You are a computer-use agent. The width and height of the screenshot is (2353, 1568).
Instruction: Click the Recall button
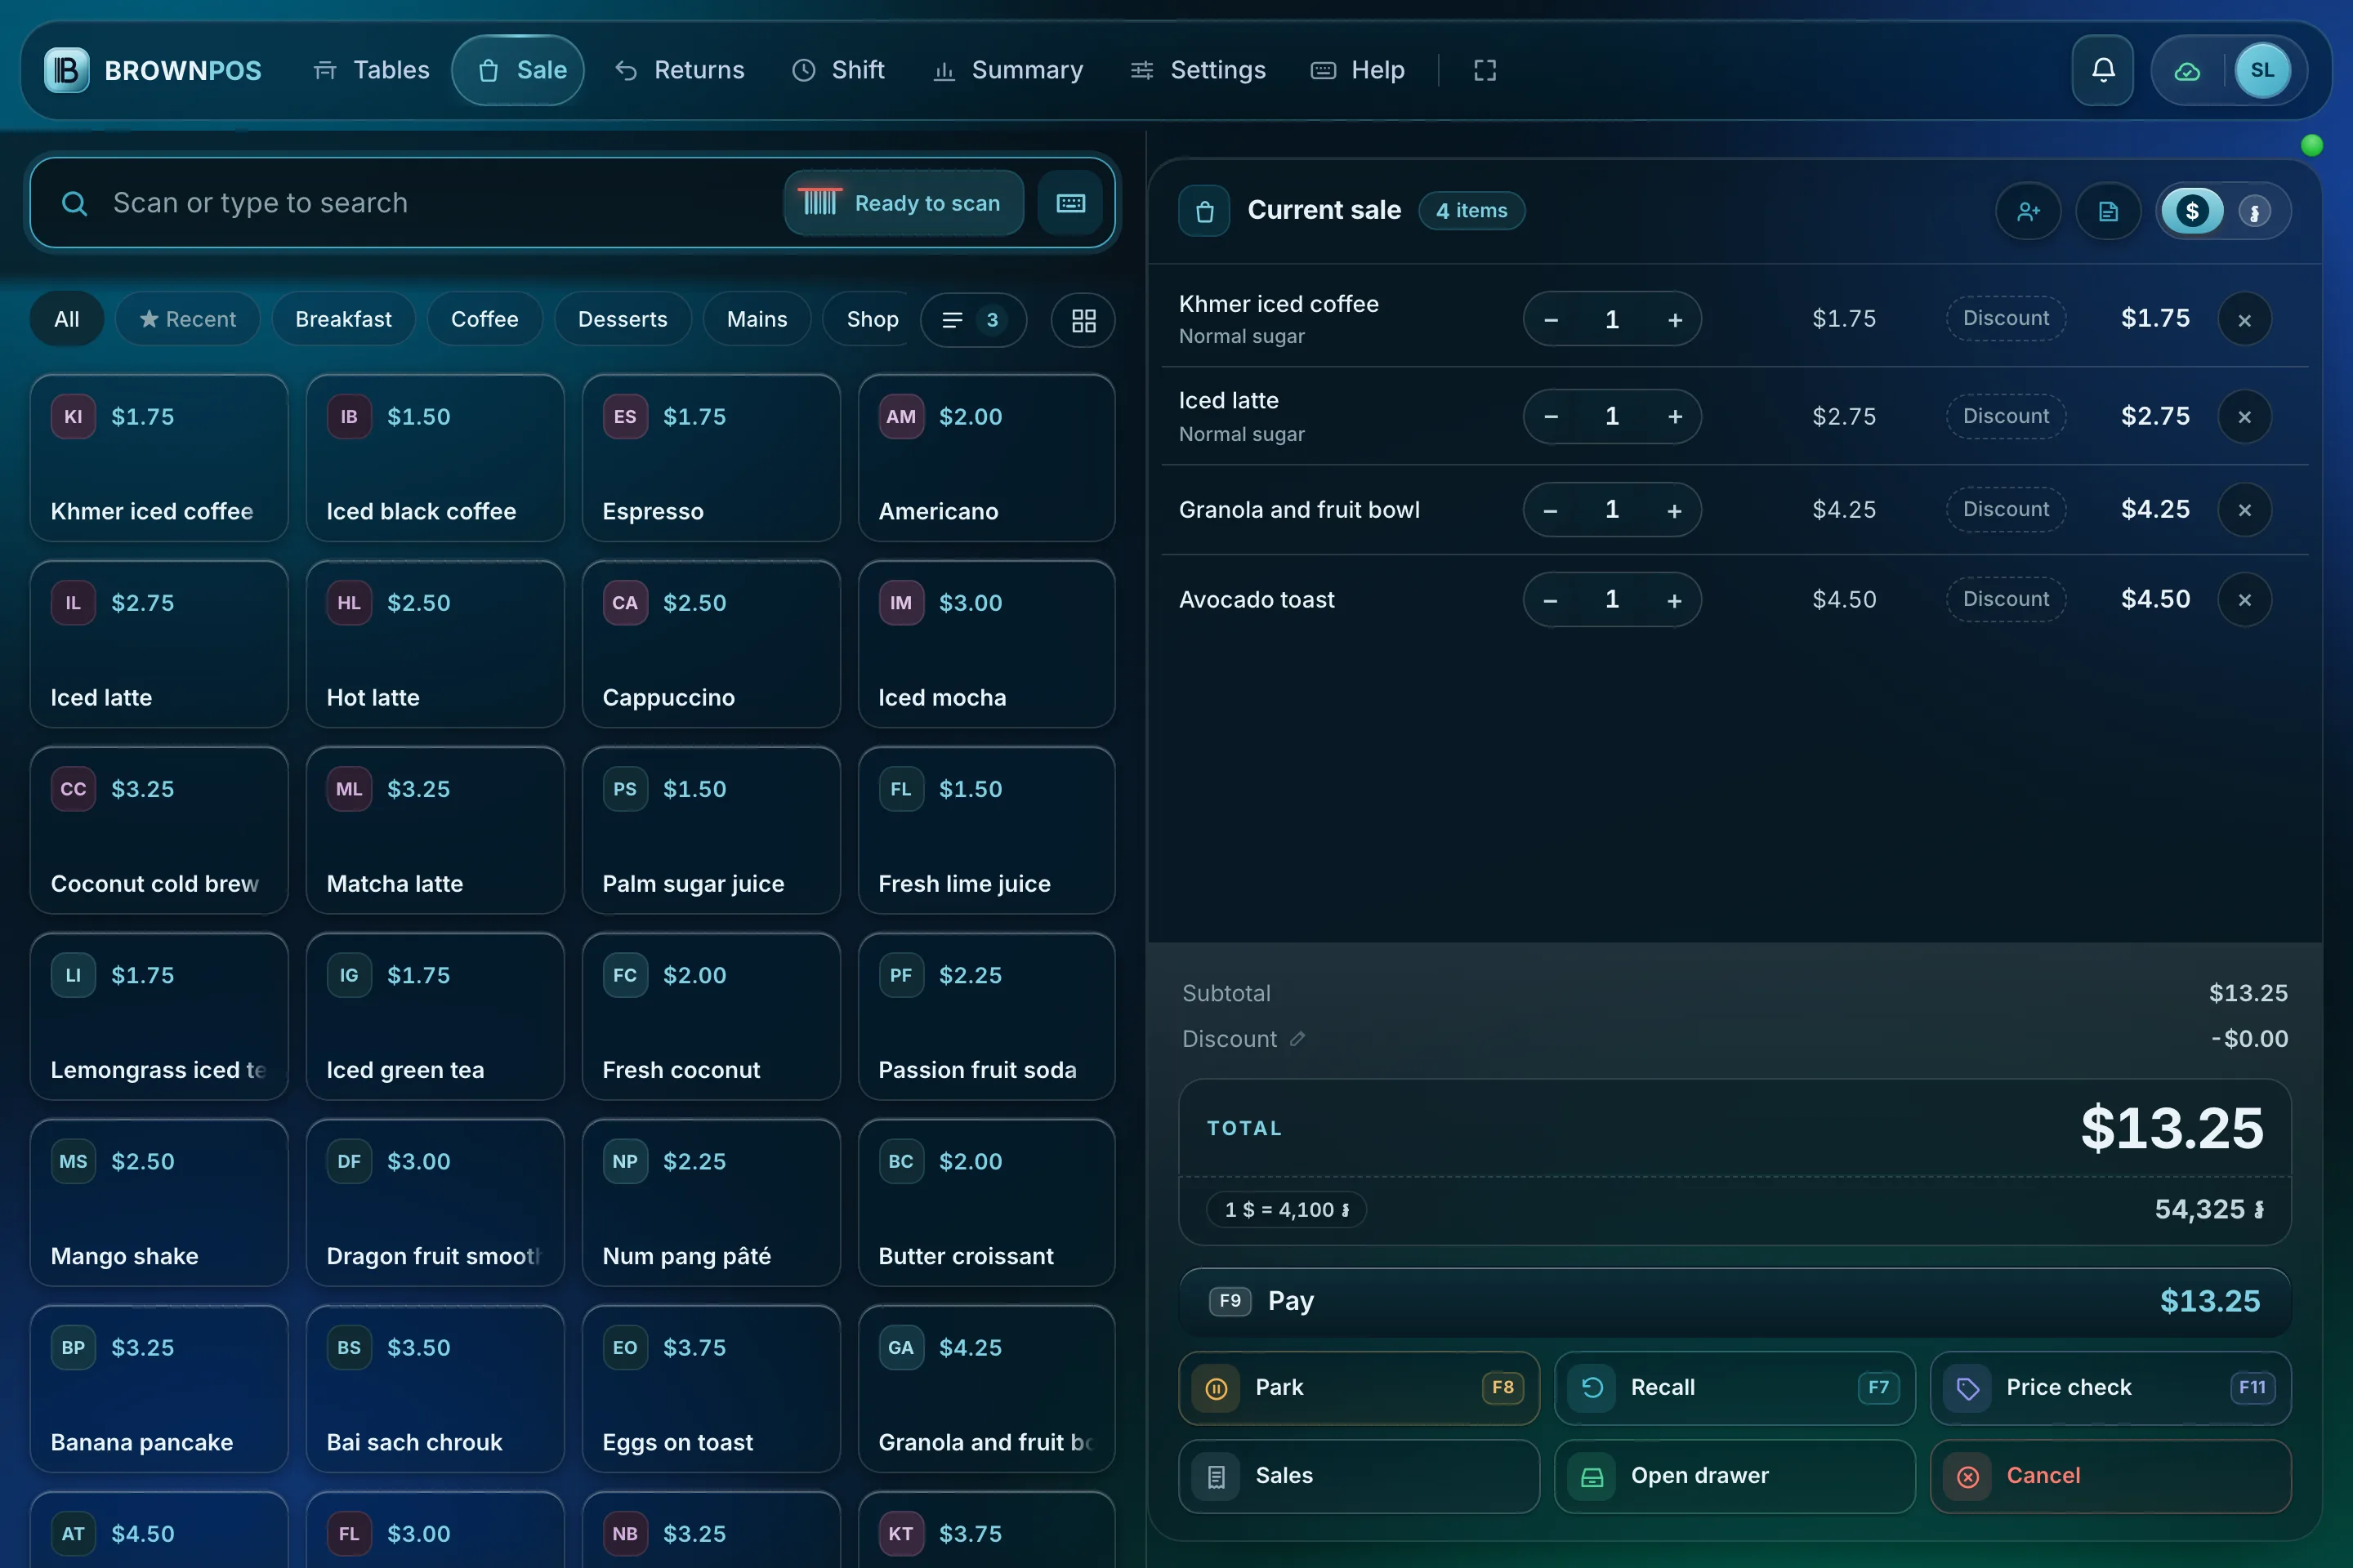[x=1735, y=1388]
